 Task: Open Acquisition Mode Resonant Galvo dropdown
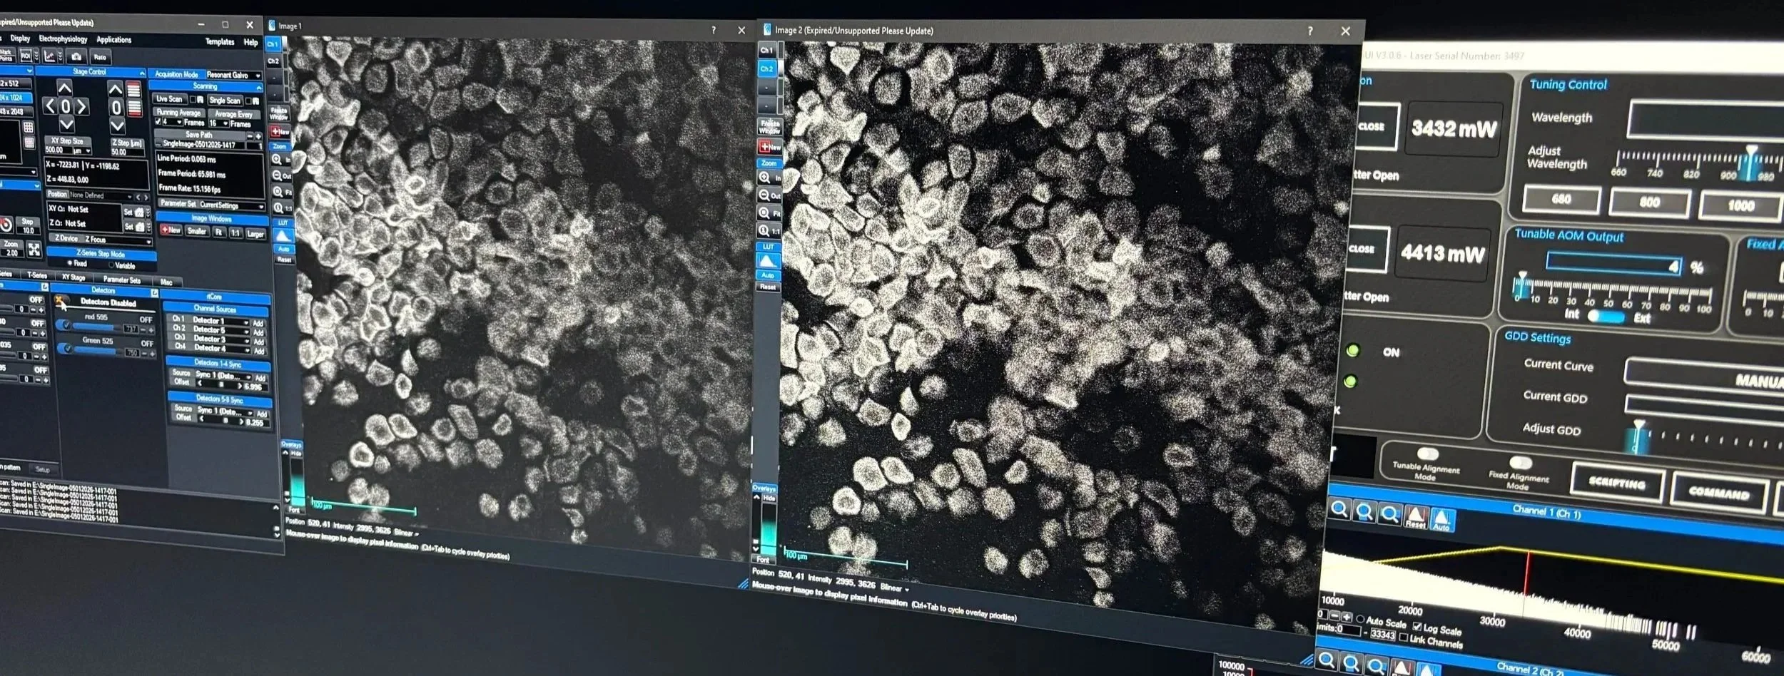tap(235, 75)
